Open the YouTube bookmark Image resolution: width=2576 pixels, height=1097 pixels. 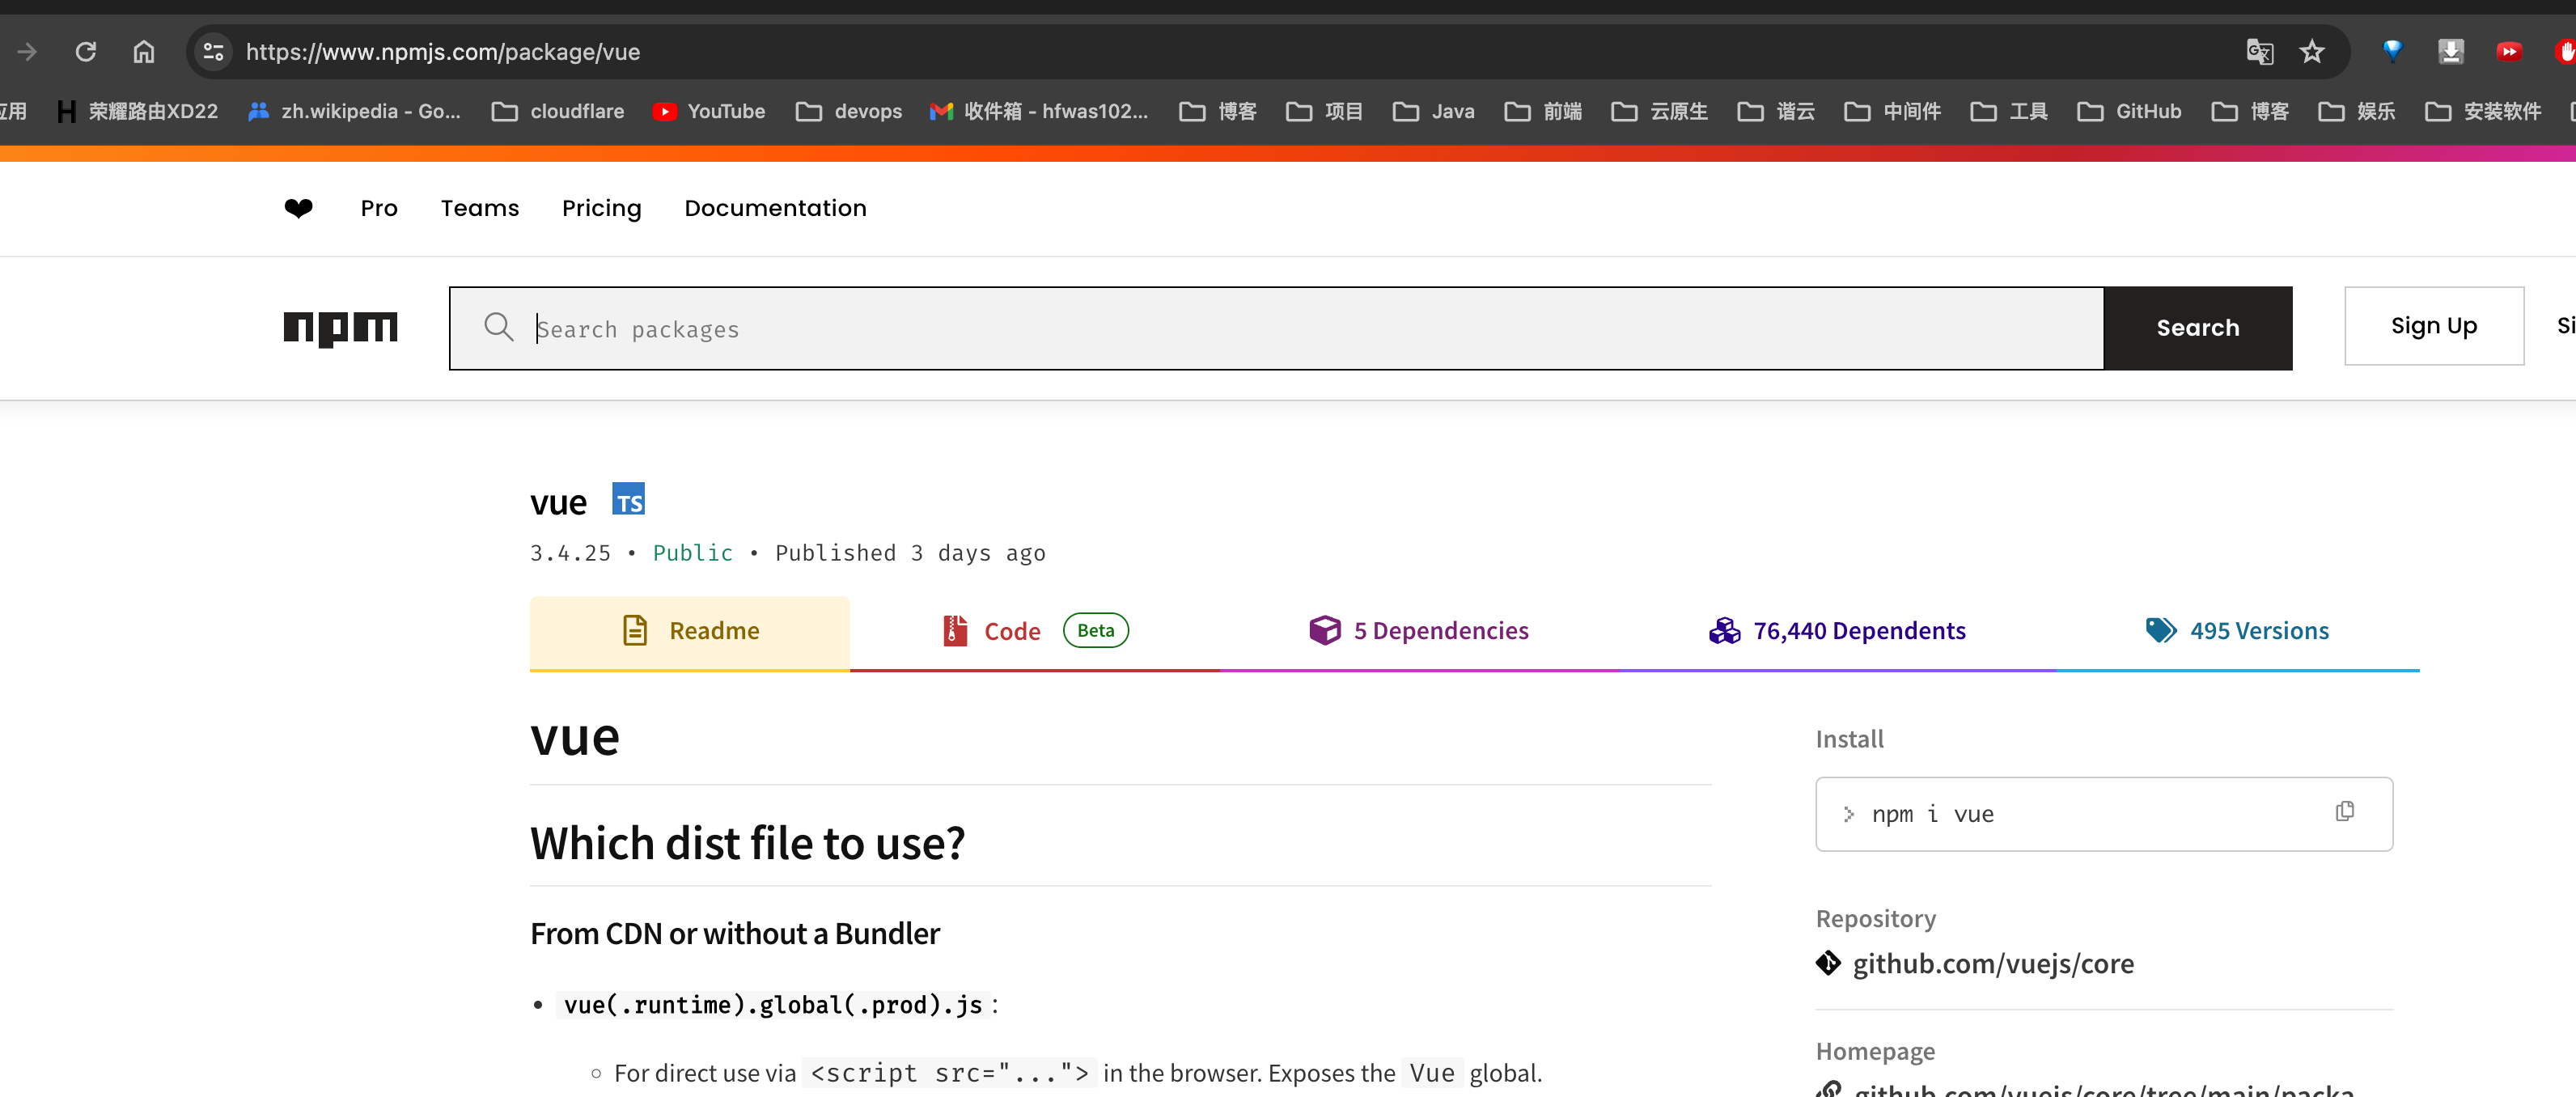click(x=709, y=111)
